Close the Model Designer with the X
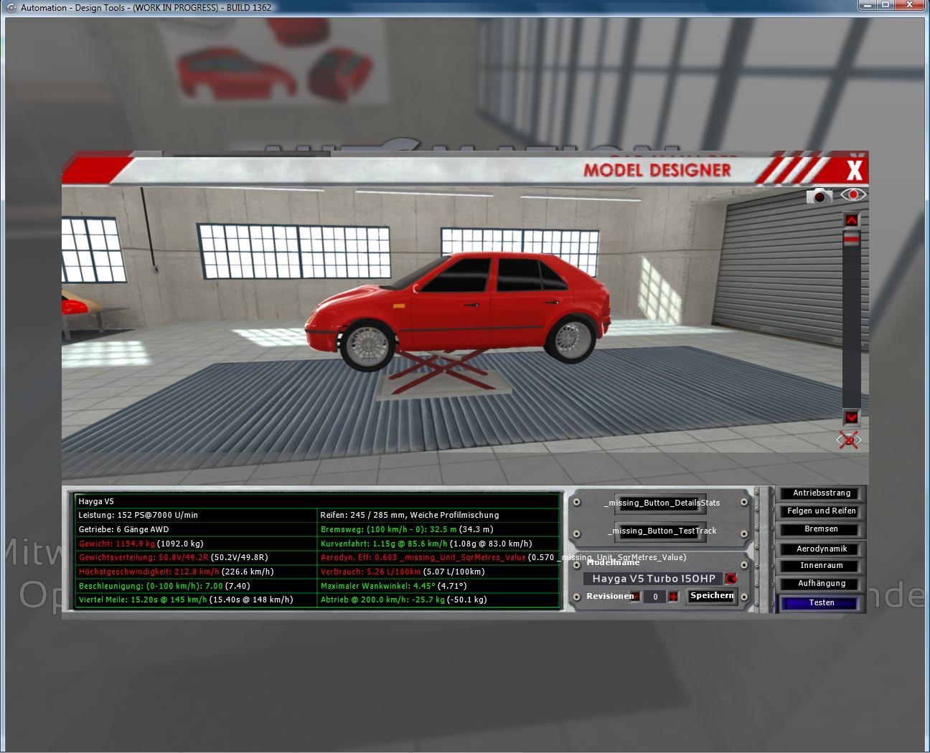Viewport: 930px width, 753px height. (x=854, y=171)
